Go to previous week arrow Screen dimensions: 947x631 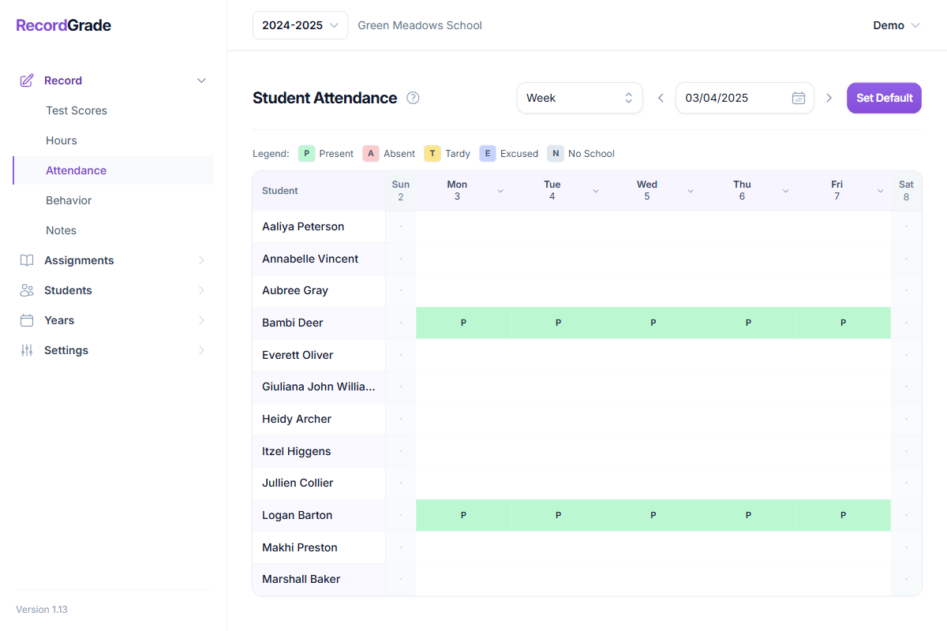(661, 98)
